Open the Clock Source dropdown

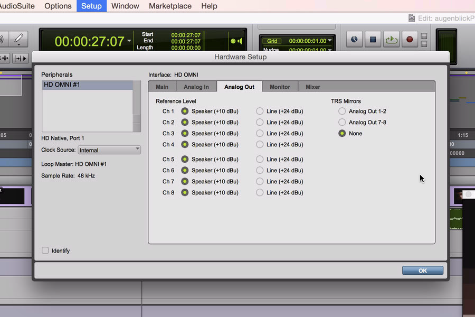(x=109, y=150)
